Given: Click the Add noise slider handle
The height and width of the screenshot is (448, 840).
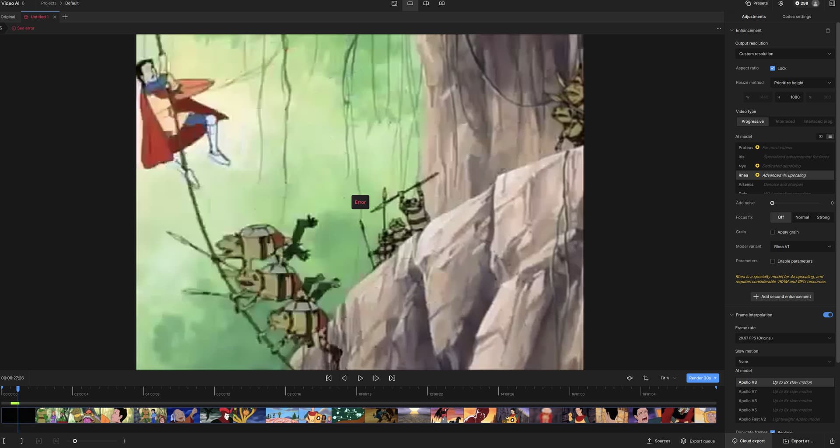Looking at the screenshot, I should click(x=772, y=203).
